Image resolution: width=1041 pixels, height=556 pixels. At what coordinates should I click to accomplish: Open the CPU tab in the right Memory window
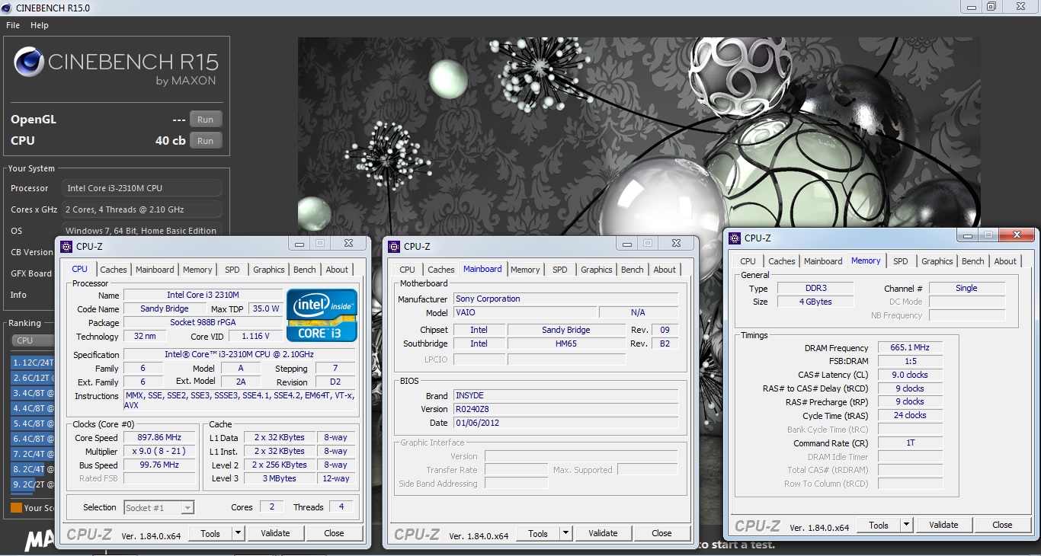tap(748, 261)
